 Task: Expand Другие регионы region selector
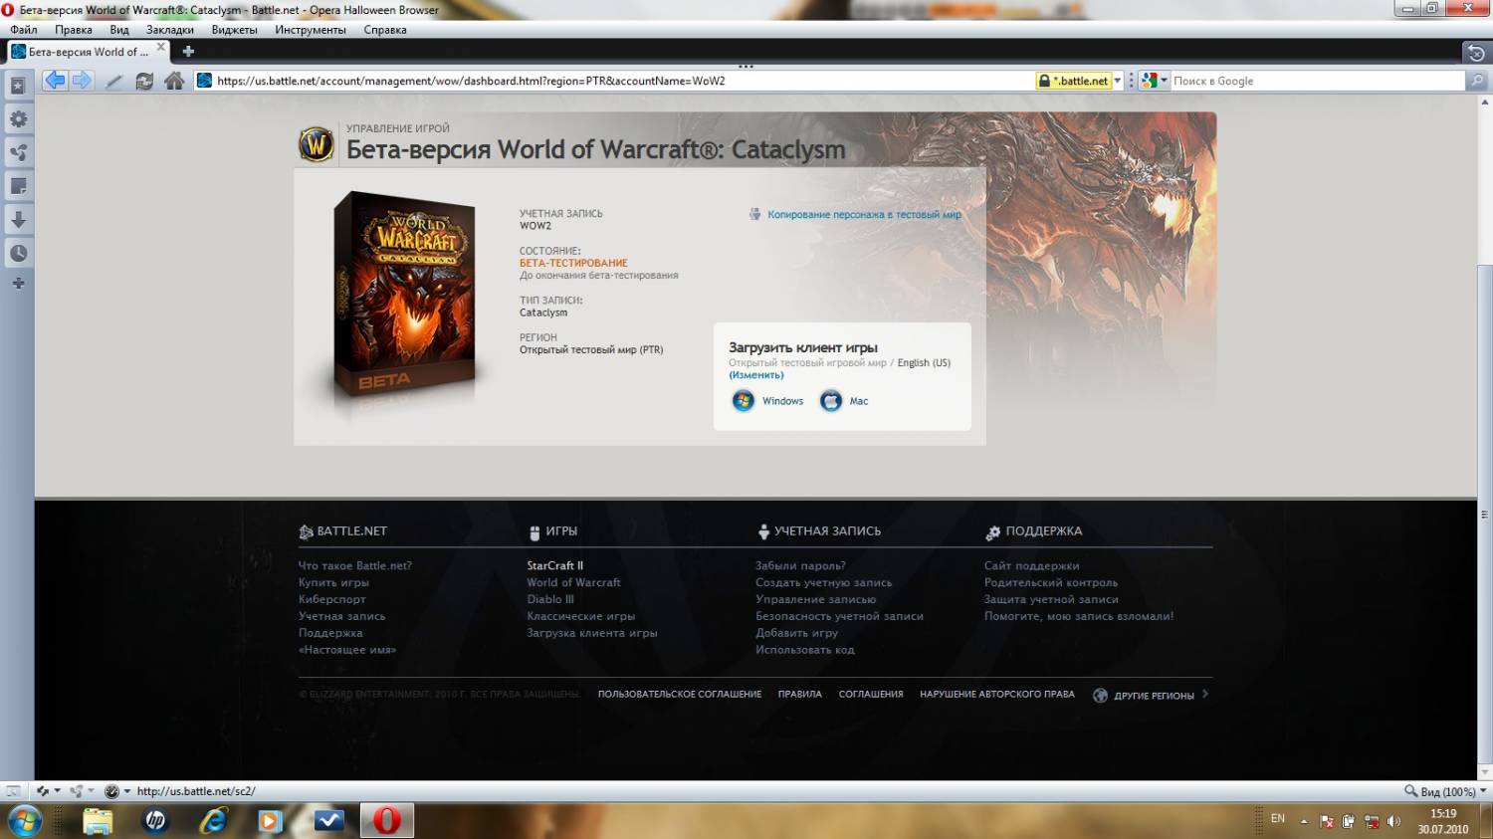pos(1152,695)
